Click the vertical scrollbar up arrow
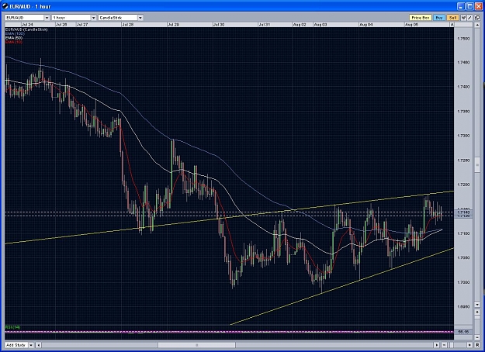Screen dimensions: 485x352 (x=477, y=25)
